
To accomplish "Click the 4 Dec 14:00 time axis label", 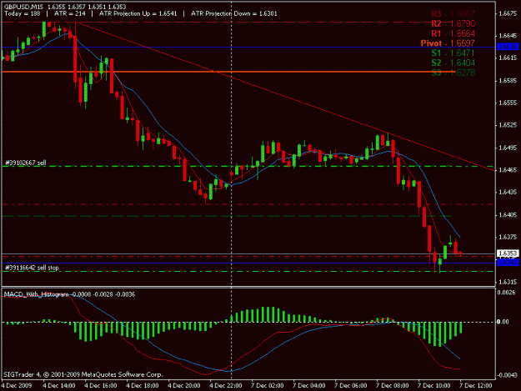I will click(59, 385).
